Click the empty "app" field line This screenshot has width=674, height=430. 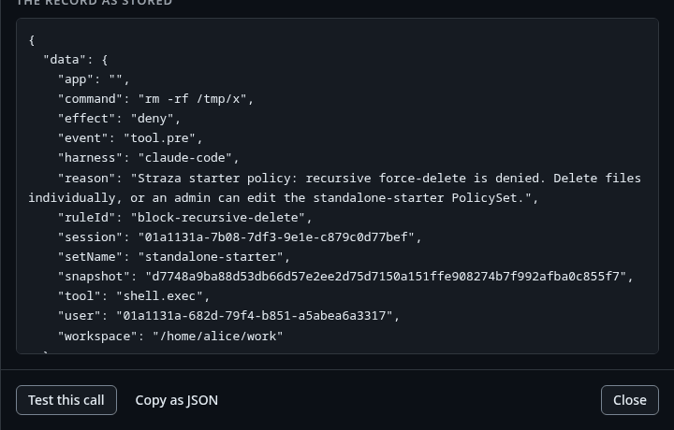94,79
